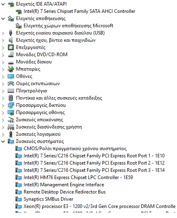
Task: Click the processor chip icon next to Επεξεργαστές
Action: (11, 47)
